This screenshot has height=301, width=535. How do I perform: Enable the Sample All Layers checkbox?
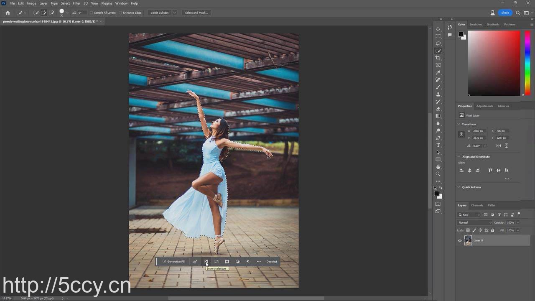click(92, 13)
